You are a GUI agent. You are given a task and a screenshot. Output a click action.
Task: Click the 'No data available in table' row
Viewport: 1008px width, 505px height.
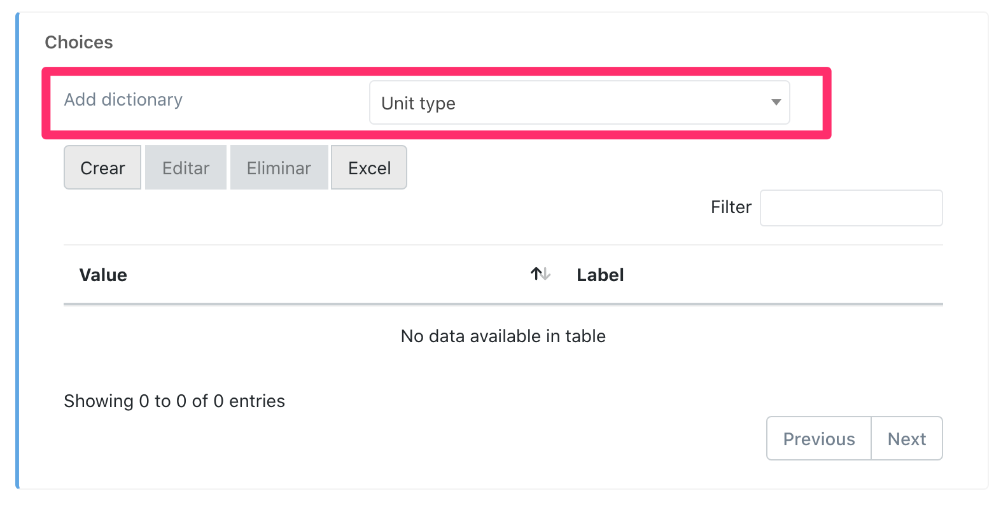point(503,336)
